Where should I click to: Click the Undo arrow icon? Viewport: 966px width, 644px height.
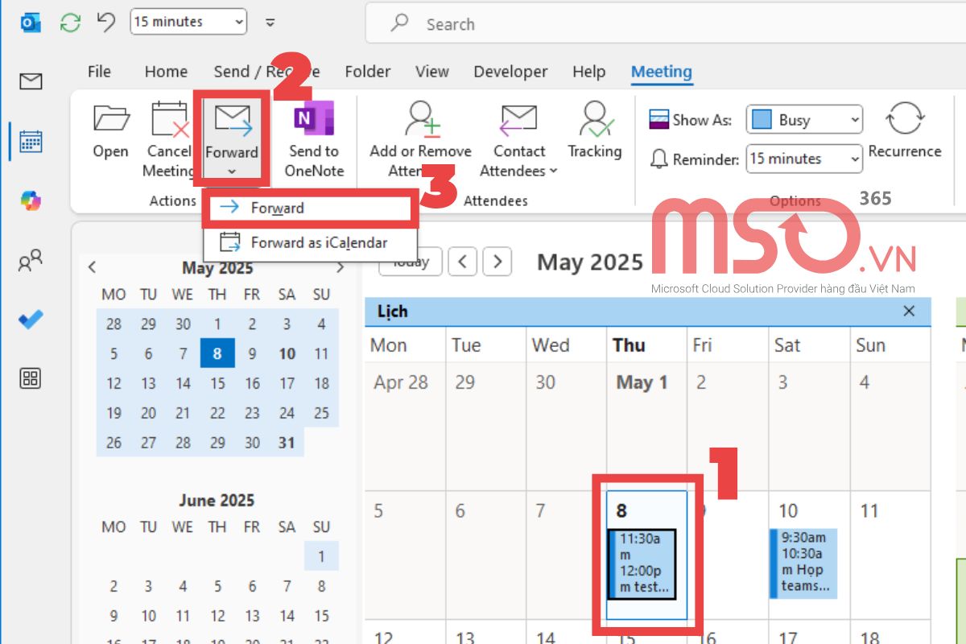click(x=105, y=23)
